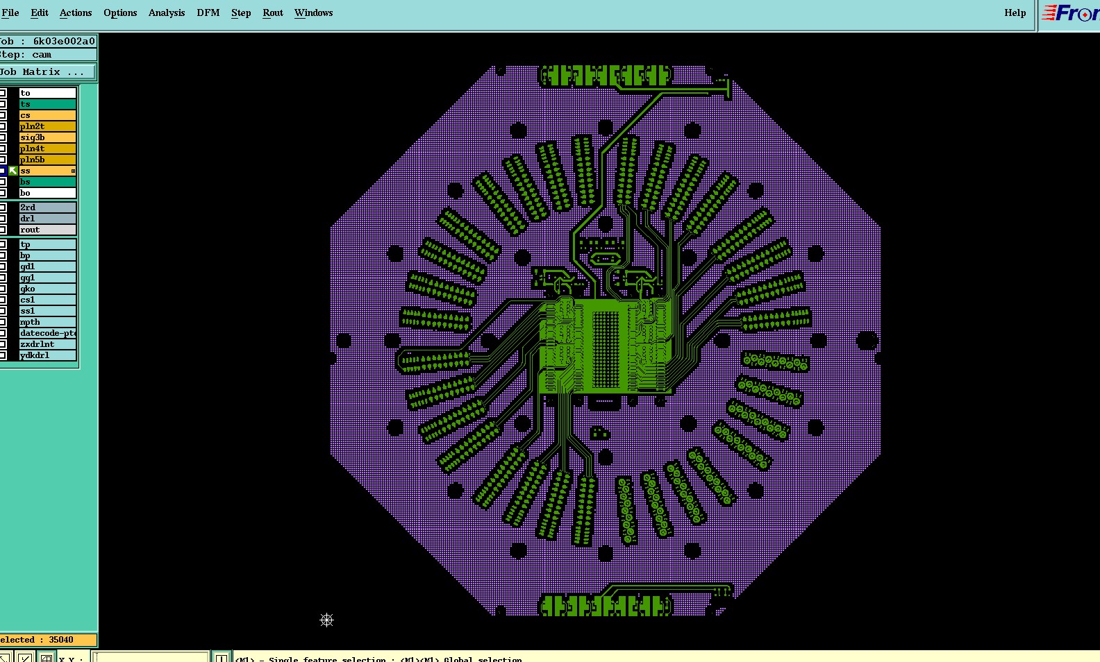Open the Rout menu
Image resolution: width=1100 pixels, height=662 pixels.
click(273, 12)
